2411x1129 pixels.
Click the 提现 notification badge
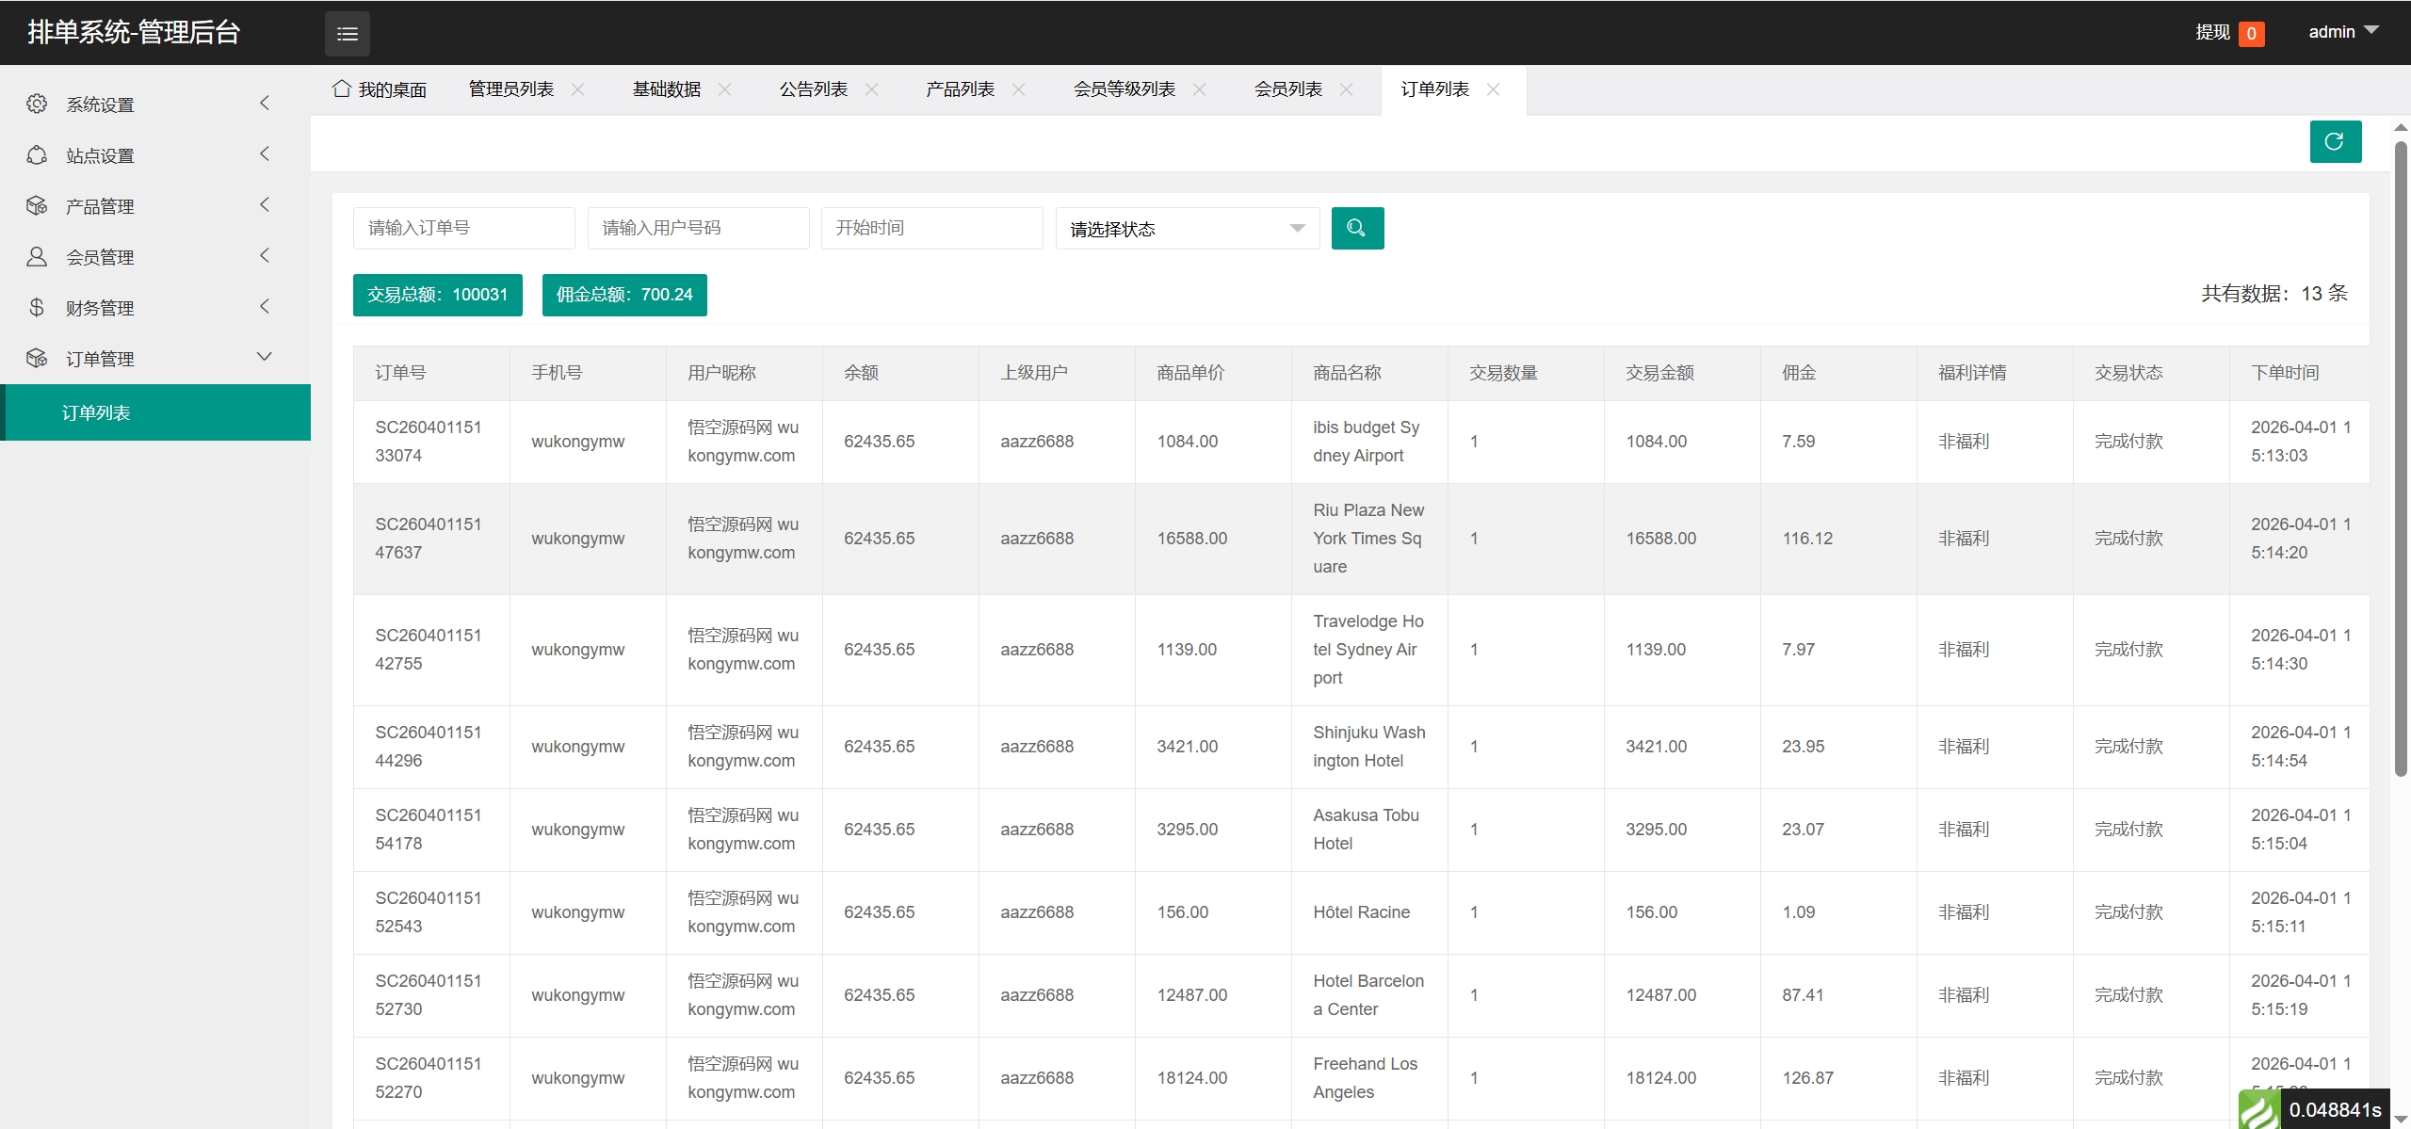coord(2251,34)
